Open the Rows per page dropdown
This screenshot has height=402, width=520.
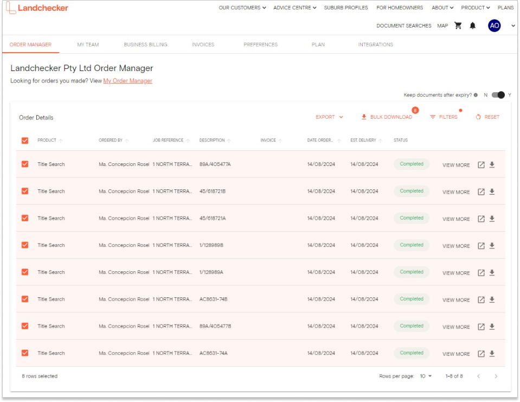pyautogui.click(x=426, y=376)
